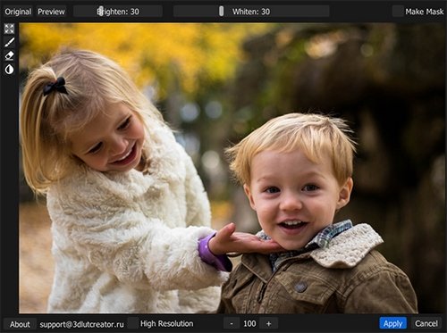
Task: Click the Brighten slider handle
Action: point(101,11)
